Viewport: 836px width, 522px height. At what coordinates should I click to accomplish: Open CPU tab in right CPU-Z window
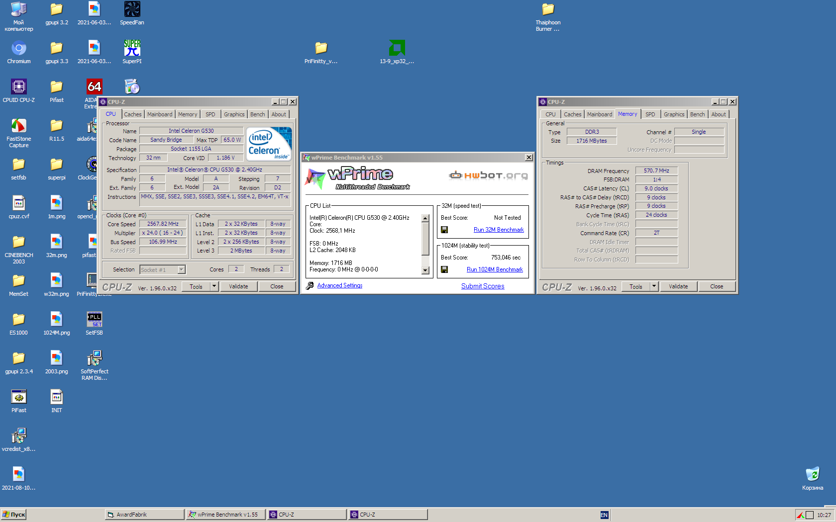[x=550, y=114]
